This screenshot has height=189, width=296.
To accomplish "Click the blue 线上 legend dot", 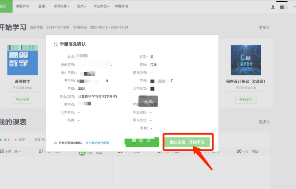I will (0, 140).
